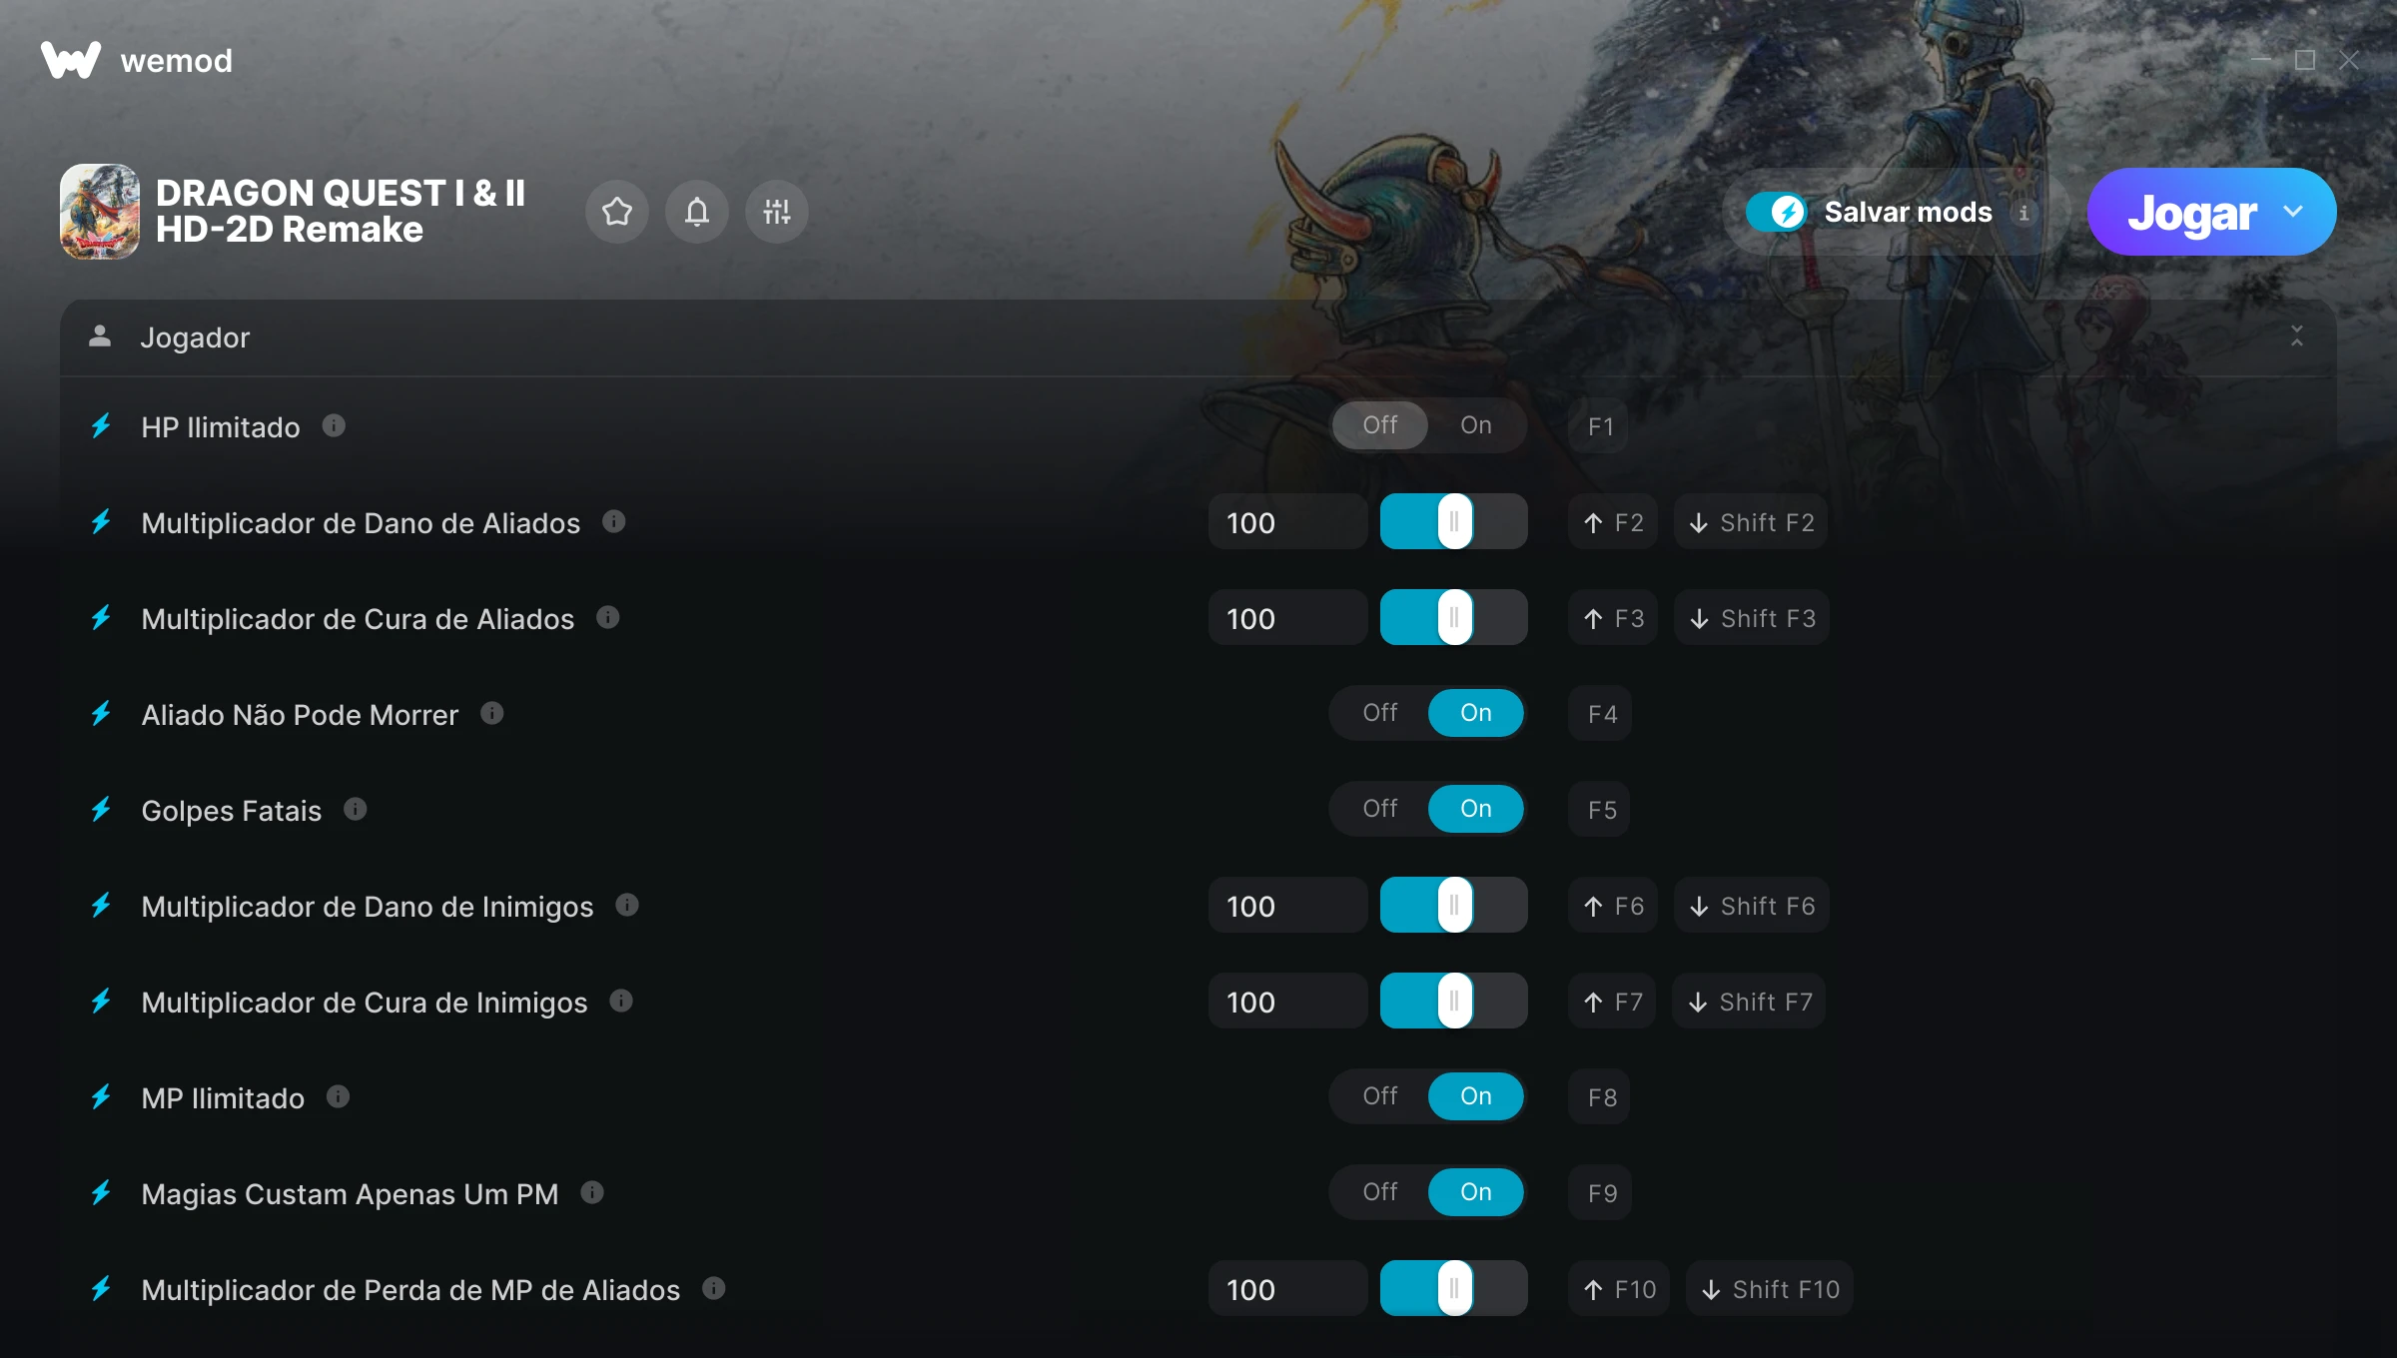2397x1358 pixels.
Task: Click the Multiplicador de Cura de Aliados slider
Action: [x=1453, y=618]
